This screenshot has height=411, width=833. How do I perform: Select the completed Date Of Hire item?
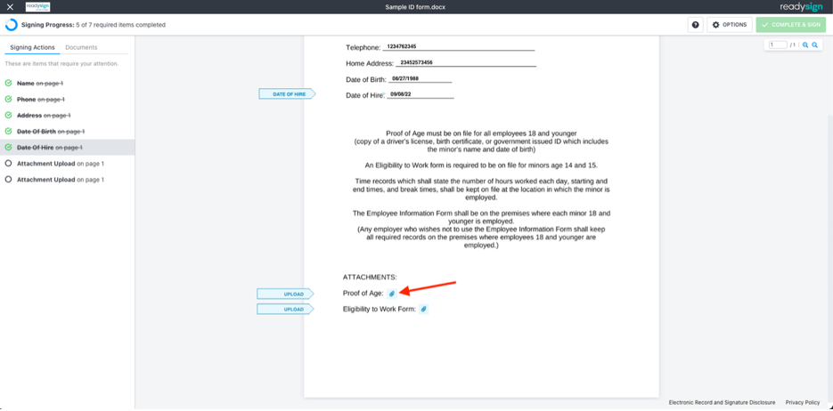click(68, 148)
